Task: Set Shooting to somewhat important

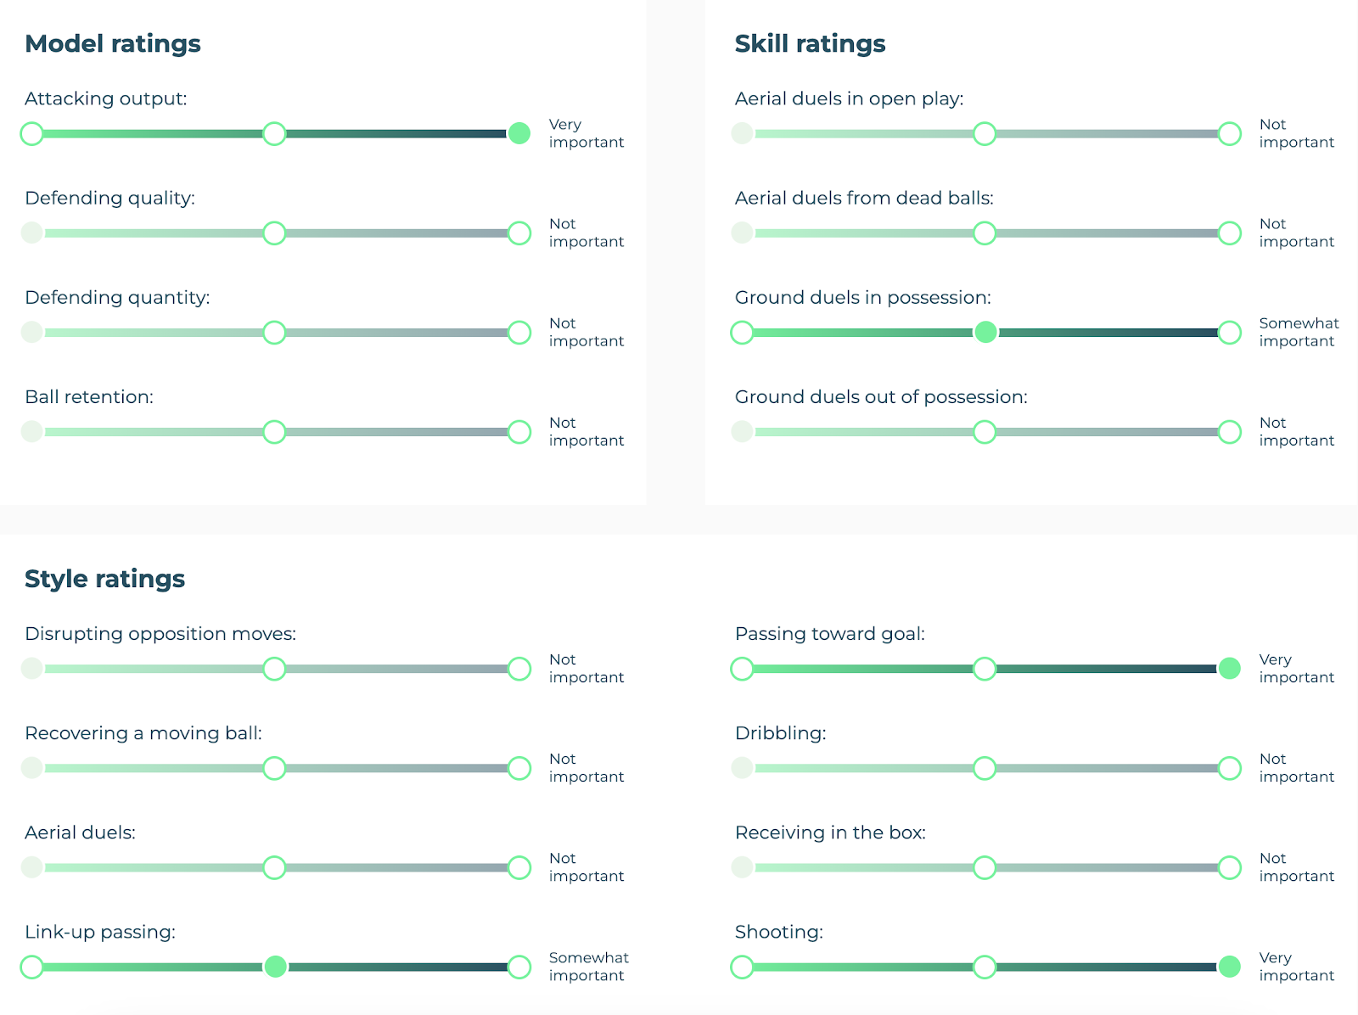Action: coord(985,967)
